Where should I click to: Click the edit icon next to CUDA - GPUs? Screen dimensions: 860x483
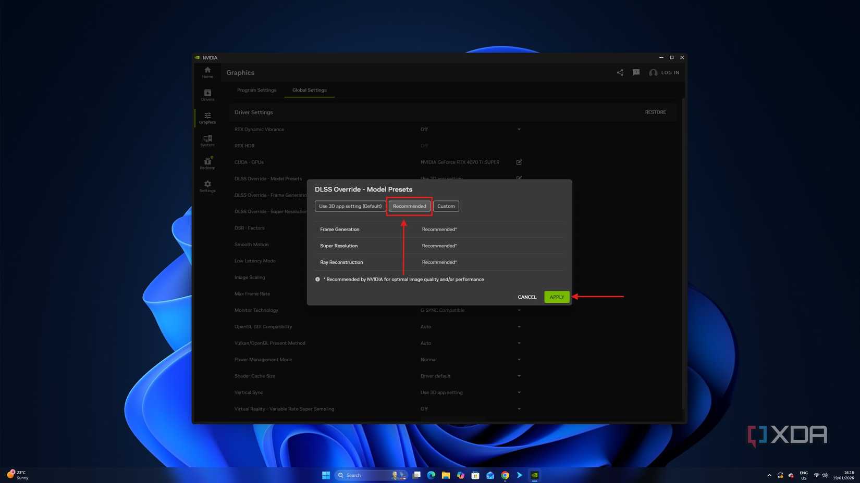[519, 162]
